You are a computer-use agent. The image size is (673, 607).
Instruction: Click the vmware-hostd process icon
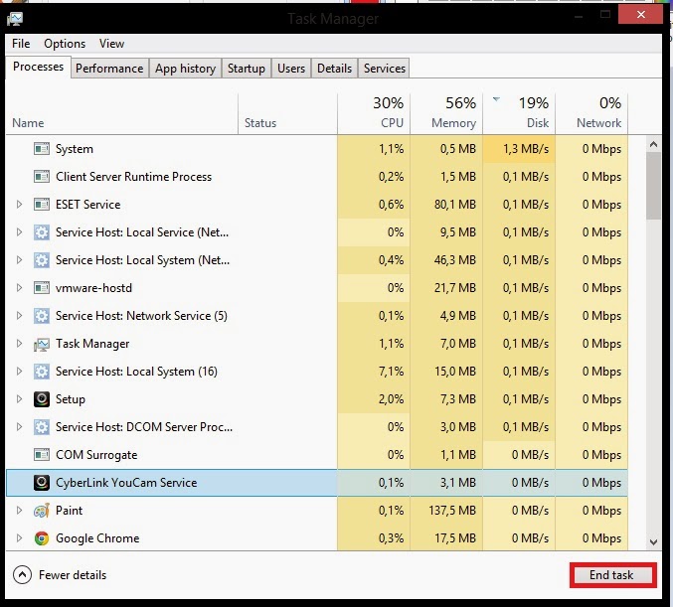pos(42,288)
